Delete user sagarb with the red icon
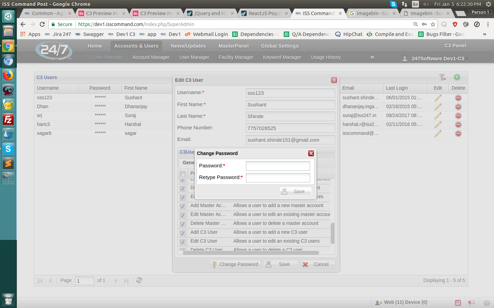494x308 pixels. 458,133
